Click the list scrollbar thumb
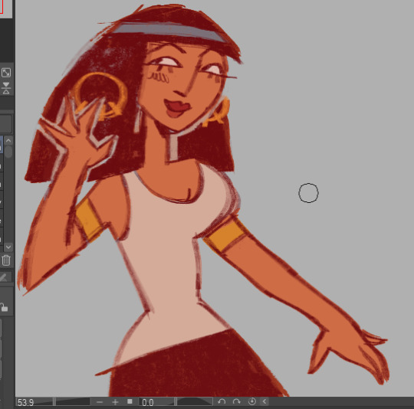414x409 pixels. pos(8,152)
